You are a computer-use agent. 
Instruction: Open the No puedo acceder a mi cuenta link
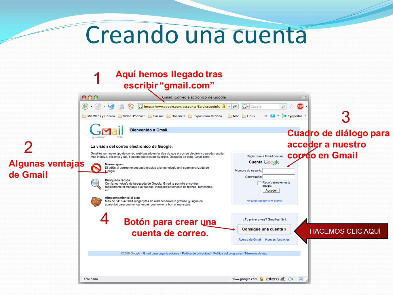(264, 201)
